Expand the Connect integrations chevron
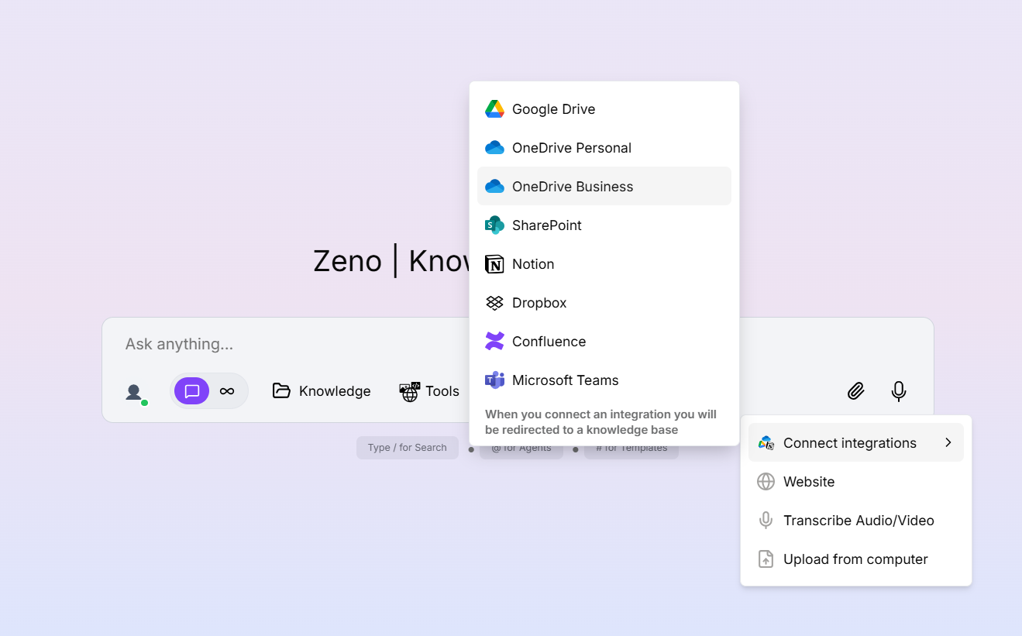The image size is (1022, 636). point(948,442)
